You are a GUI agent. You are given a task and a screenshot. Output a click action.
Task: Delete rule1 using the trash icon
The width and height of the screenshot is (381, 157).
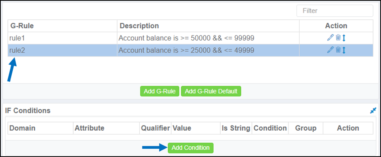click(x=338, y=38)
